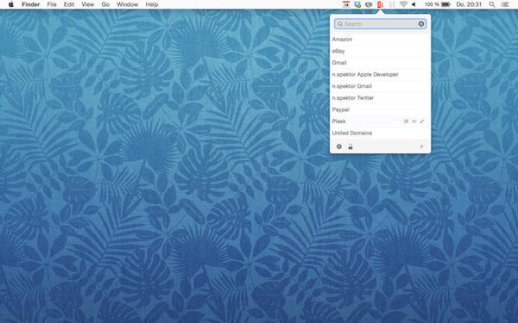Open the File menu
518x323 pixels.
tap(52, 4)
